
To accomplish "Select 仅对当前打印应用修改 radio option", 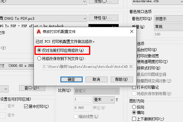I will point(39,50).
